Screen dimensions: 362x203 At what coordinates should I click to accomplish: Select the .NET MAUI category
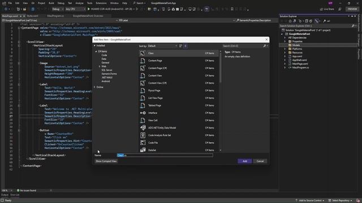pos(107,78)
